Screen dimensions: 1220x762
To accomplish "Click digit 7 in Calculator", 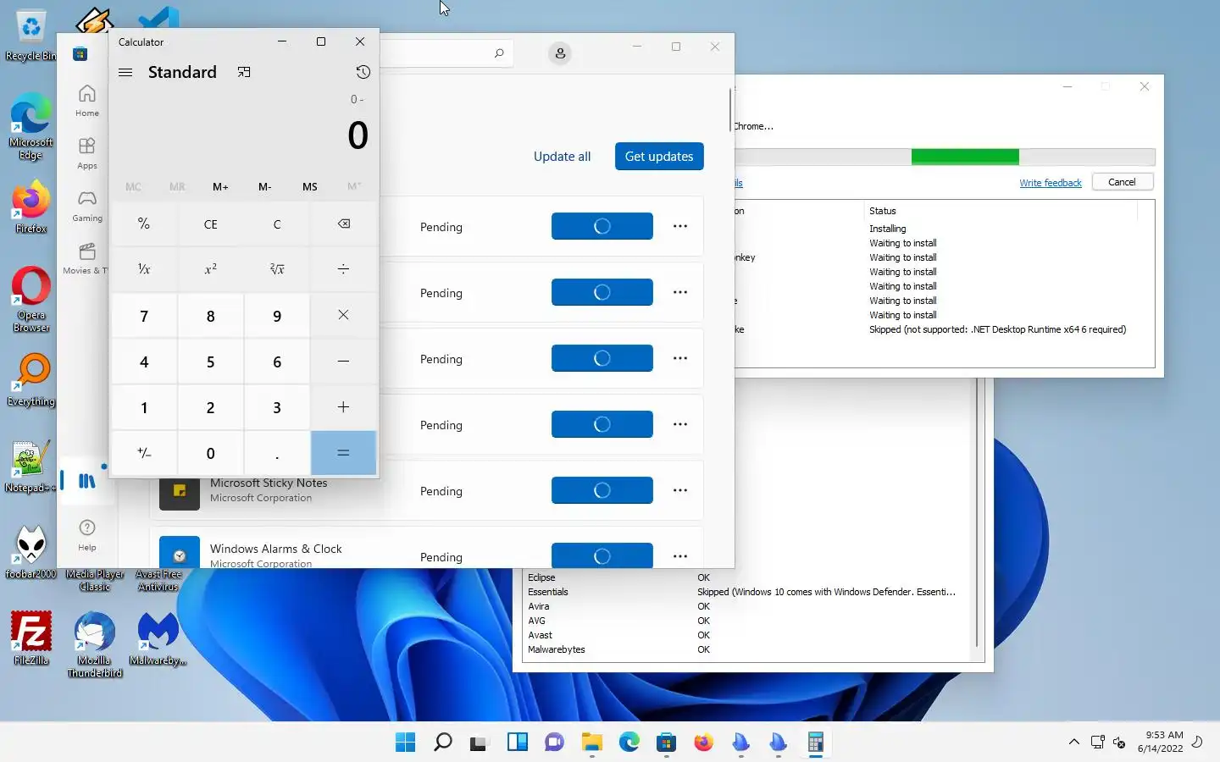I will [144, 315].
